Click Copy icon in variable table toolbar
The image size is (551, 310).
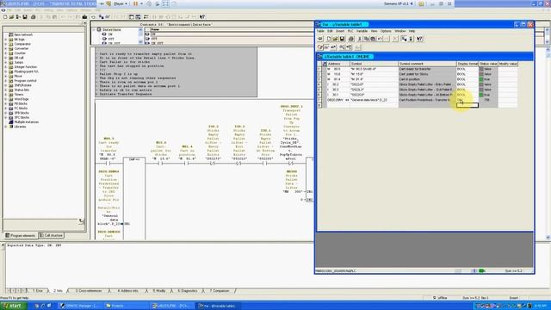366,39
